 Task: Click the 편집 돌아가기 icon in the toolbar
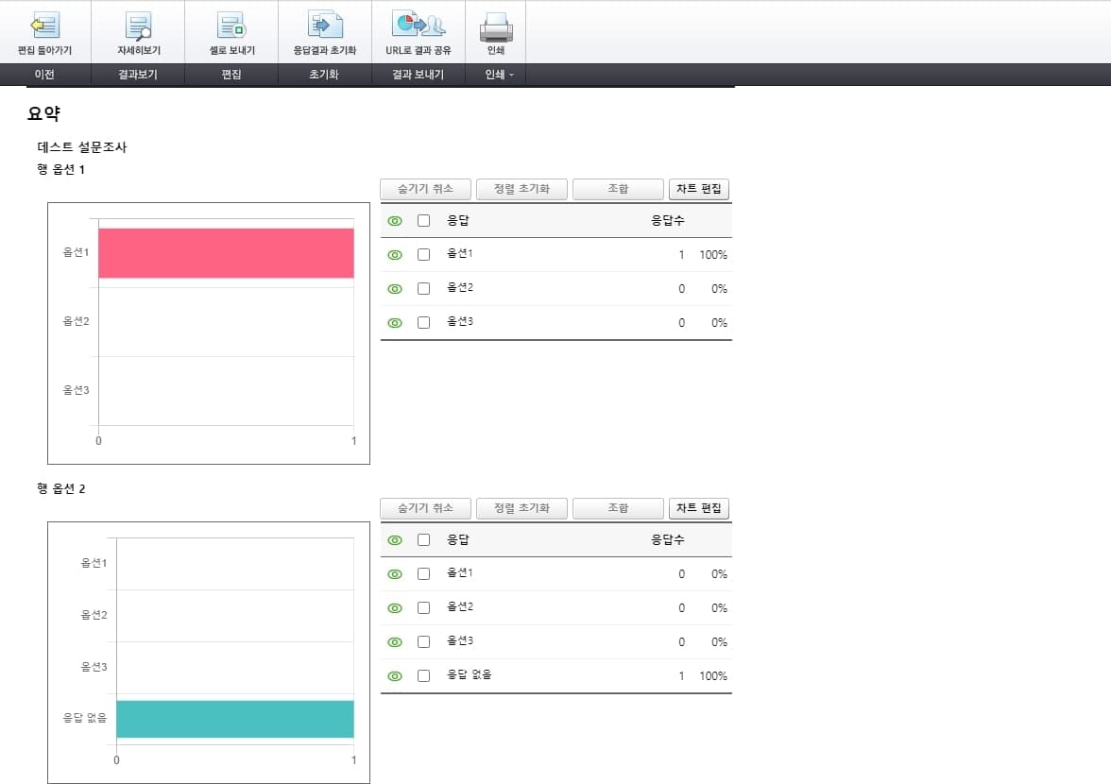tap(45, 24)
